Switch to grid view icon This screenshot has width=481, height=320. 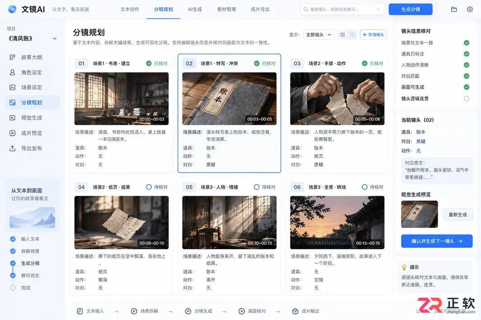(343, 35)
